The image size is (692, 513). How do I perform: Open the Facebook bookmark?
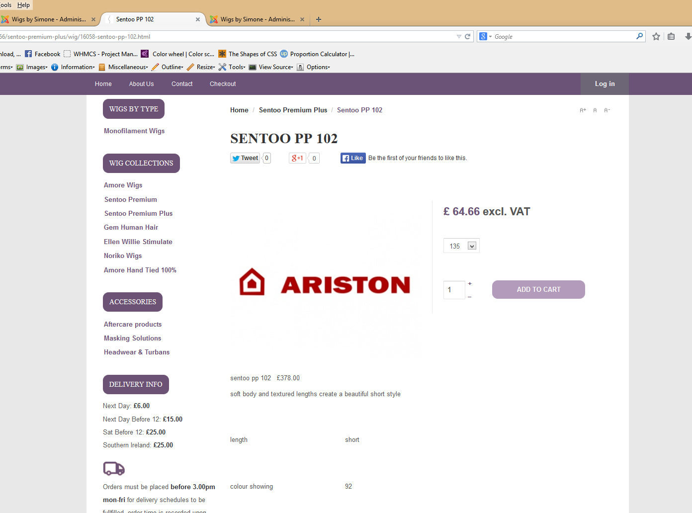click(43, 54)
